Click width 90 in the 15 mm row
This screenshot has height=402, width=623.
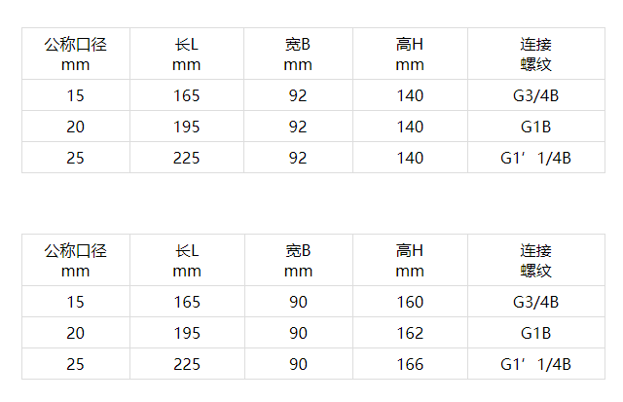click(x=298, y=302)
